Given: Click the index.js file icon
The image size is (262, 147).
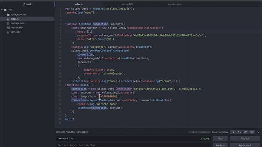Looking at the screenshot, I should tap(8, 19).
